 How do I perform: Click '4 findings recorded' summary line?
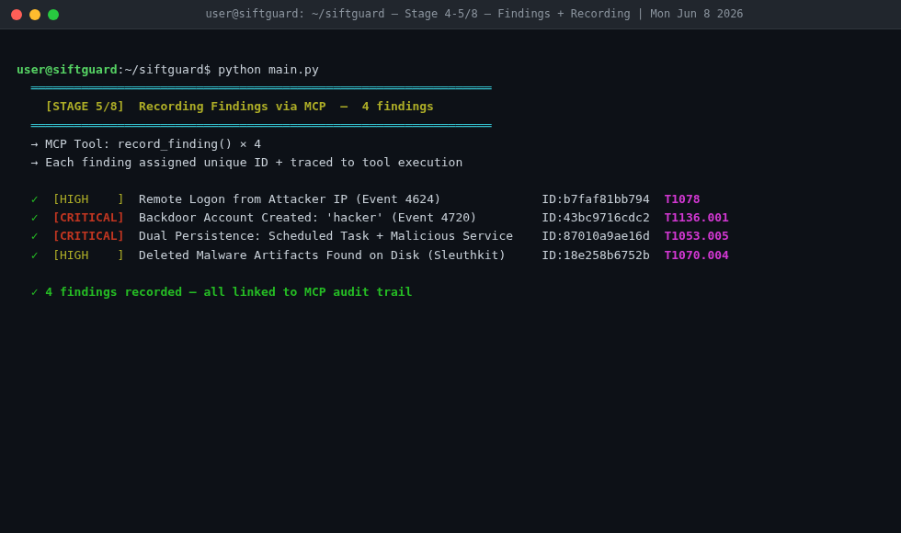(222, 292)
